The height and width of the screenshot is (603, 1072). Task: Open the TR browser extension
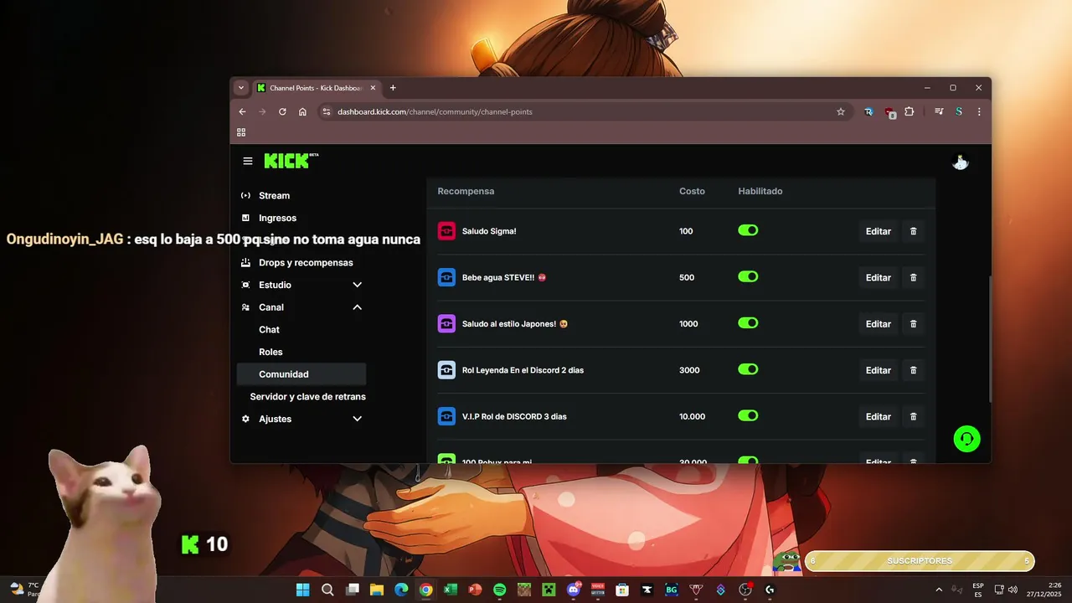[868, 111]
